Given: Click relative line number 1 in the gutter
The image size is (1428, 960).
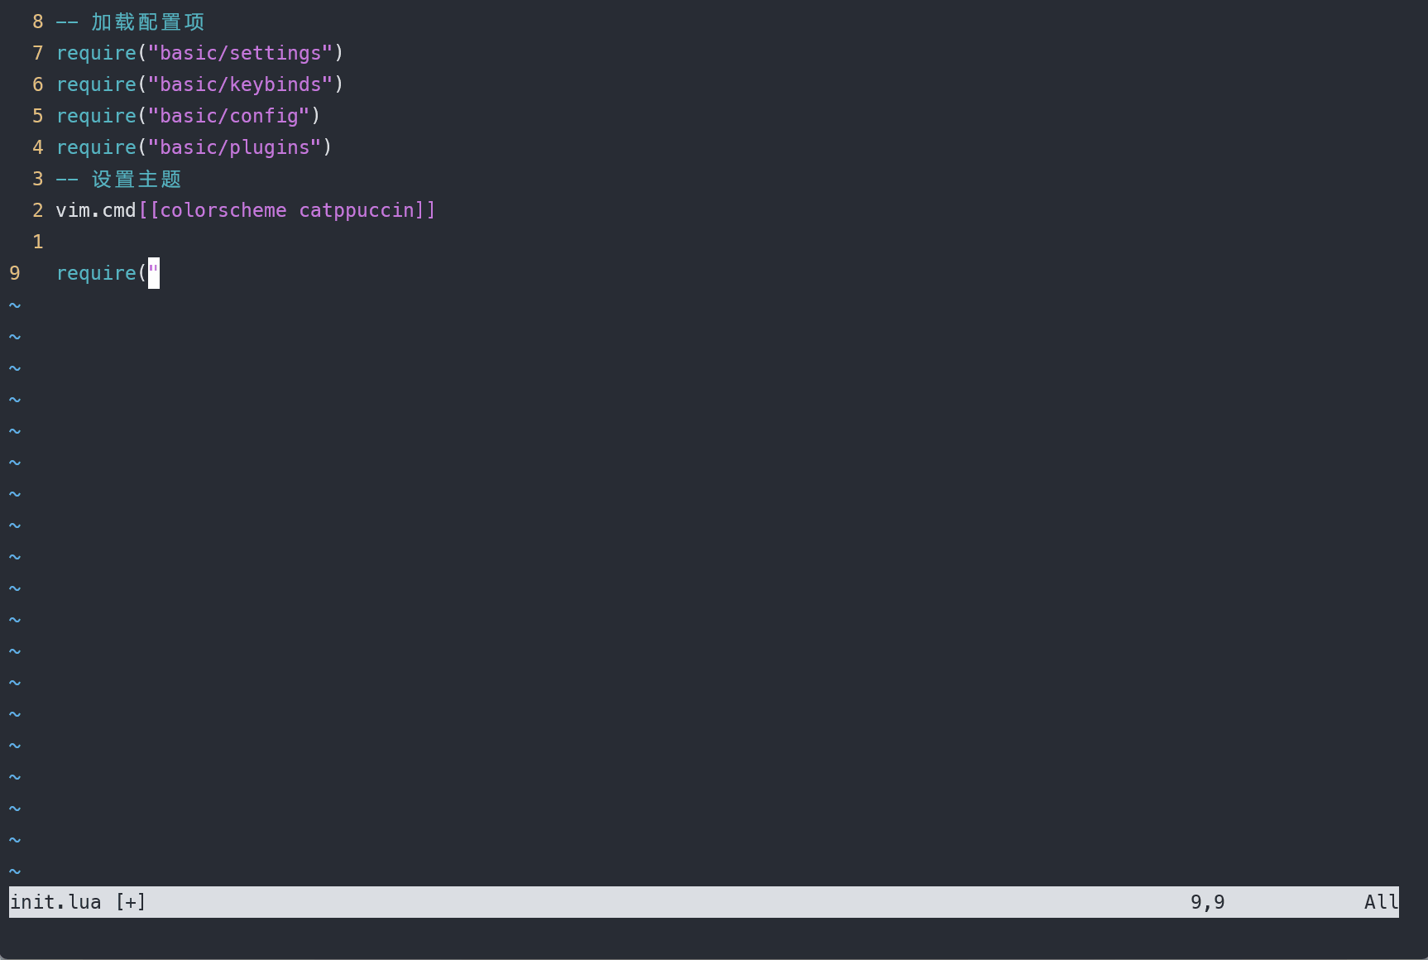Looking at the screenshot, I should click(38, 242).
